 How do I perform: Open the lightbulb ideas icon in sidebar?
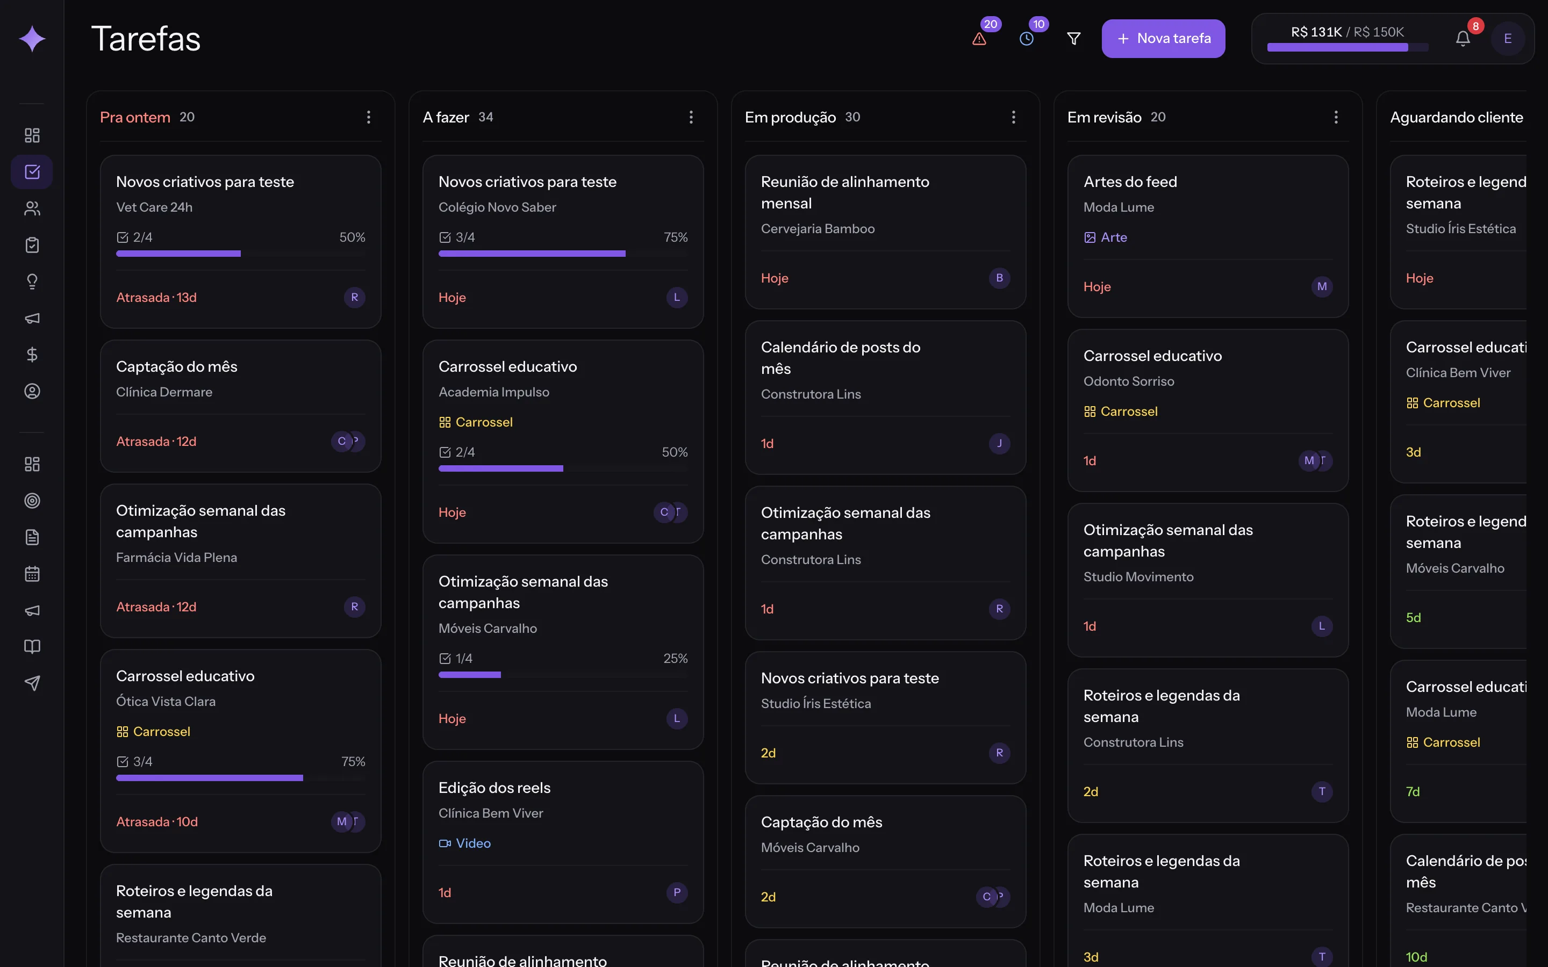coord(32,282)
